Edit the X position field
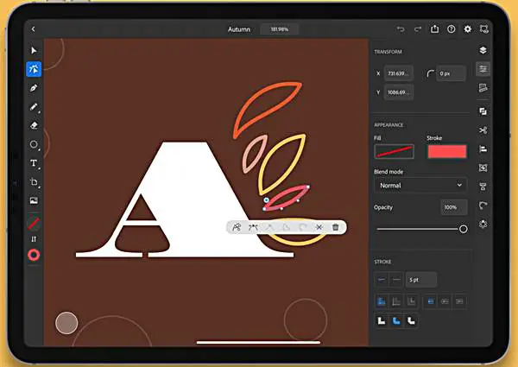The width and height of the screenshot is (518, 367). click(x=399, y=73)
